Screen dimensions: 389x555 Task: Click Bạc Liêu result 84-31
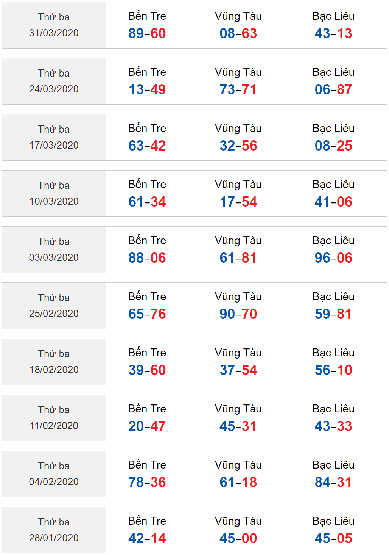[333, 482]
